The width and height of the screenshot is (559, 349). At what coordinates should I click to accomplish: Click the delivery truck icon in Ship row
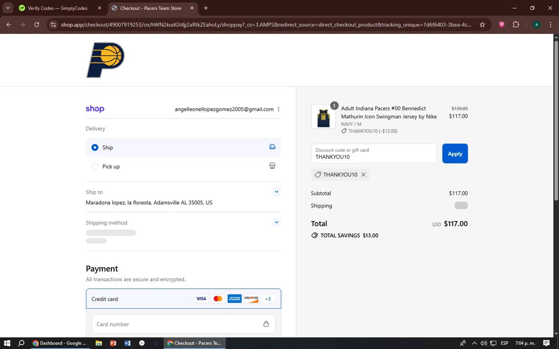(272, 147)
